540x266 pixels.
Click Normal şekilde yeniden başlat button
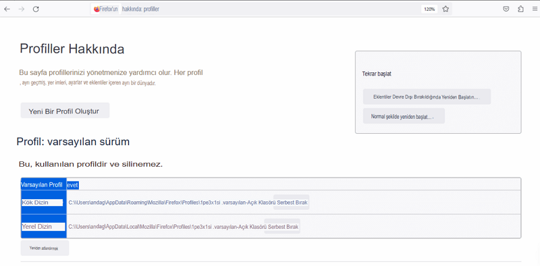point(404,116)
